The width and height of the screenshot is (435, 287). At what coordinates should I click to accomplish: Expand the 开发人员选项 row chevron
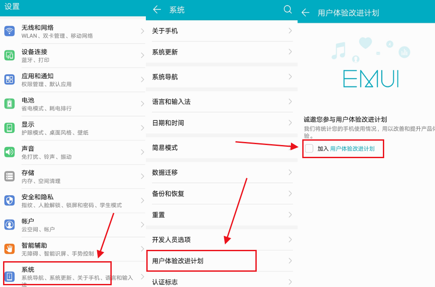[290, 239]
